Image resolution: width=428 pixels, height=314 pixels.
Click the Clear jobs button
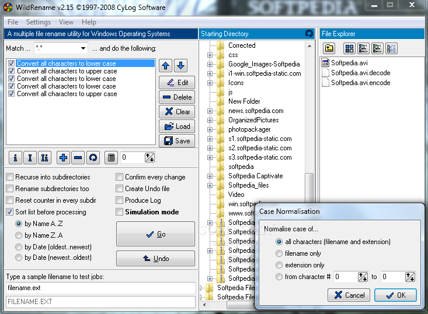(177, 112)
